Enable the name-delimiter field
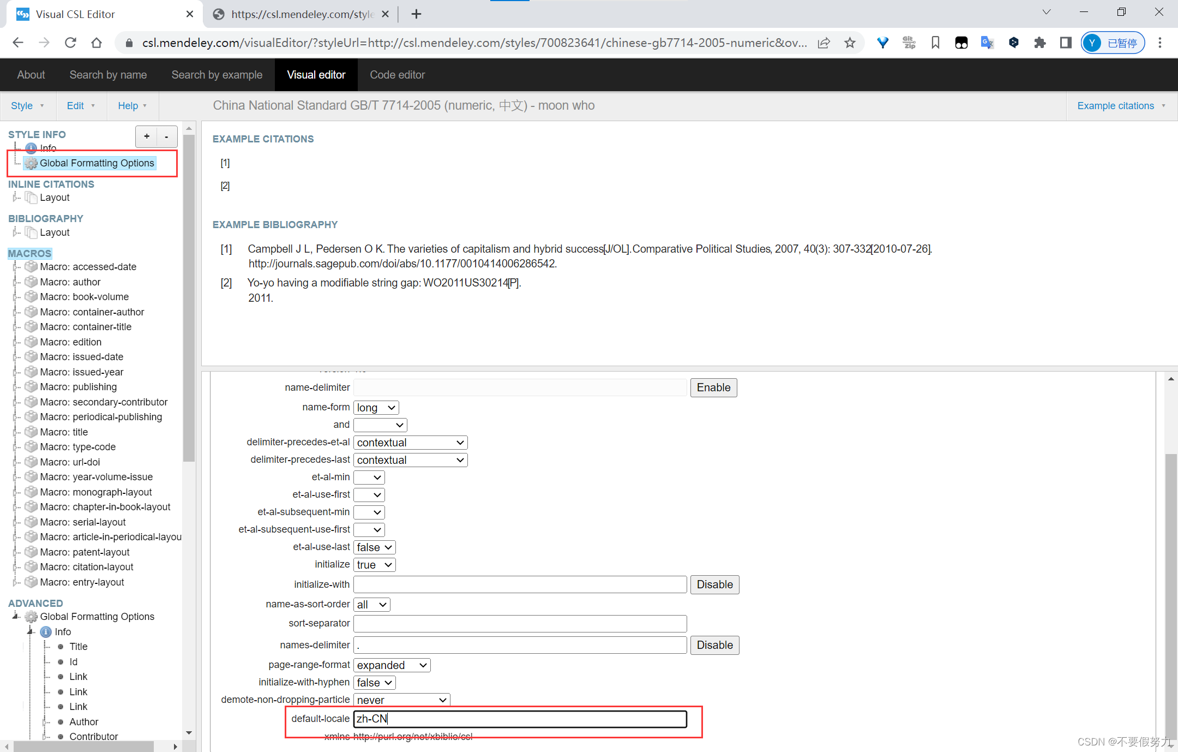The image size is (1178, 752). [x=713, y=387]
